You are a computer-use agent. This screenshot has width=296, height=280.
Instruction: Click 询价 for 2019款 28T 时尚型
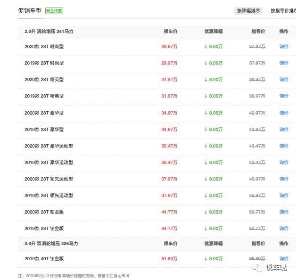(284, 63)
